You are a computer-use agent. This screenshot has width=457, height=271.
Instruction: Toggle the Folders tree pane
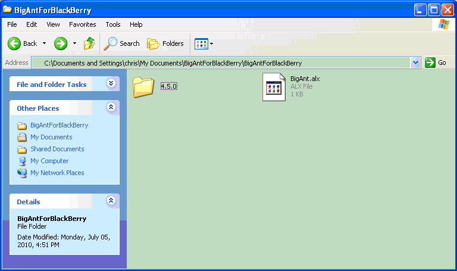coord(165,43)
